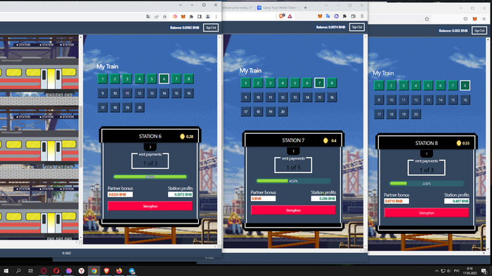Click Sign Out in right Firefox window
Screen dimensions: 492x276
[479, 31]
